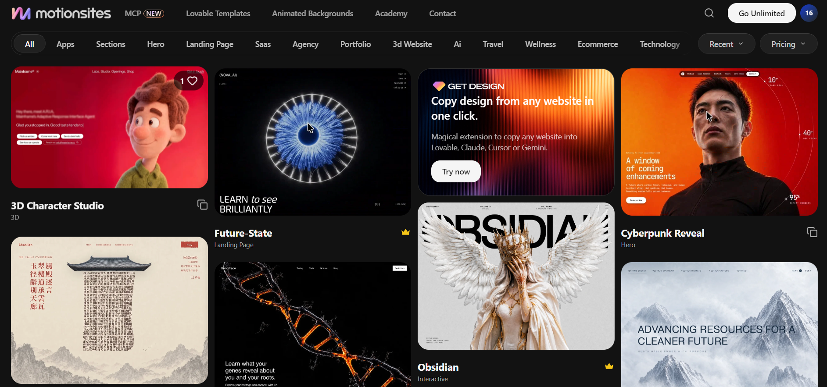
Task: Click the Go Unlimited button
Action: click(762, 13)
